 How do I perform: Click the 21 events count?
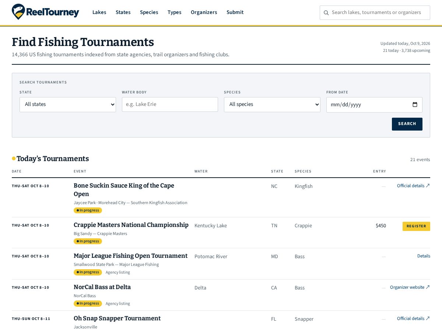click(420, 159)
